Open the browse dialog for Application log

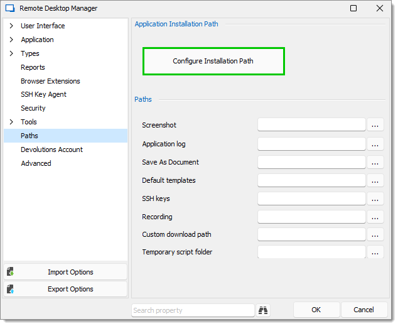375,144
